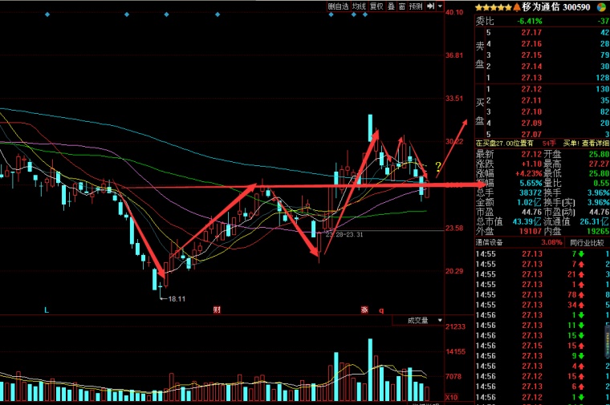Click the cyan L marker on chart
Viewport: 610px width, 405px height.
tap(47, 310)
